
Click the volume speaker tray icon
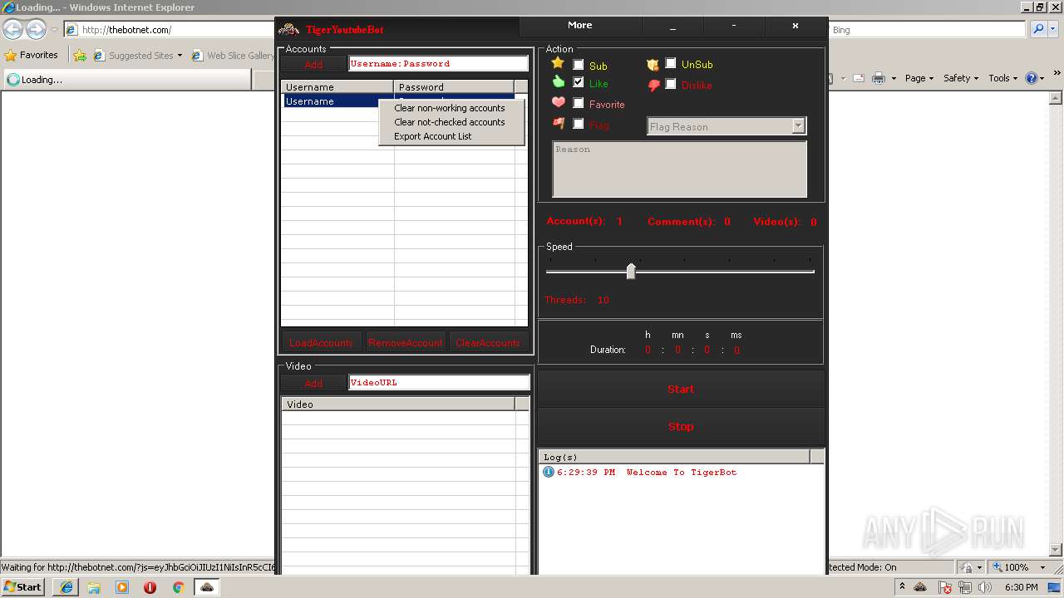click(x=986, y=587)
